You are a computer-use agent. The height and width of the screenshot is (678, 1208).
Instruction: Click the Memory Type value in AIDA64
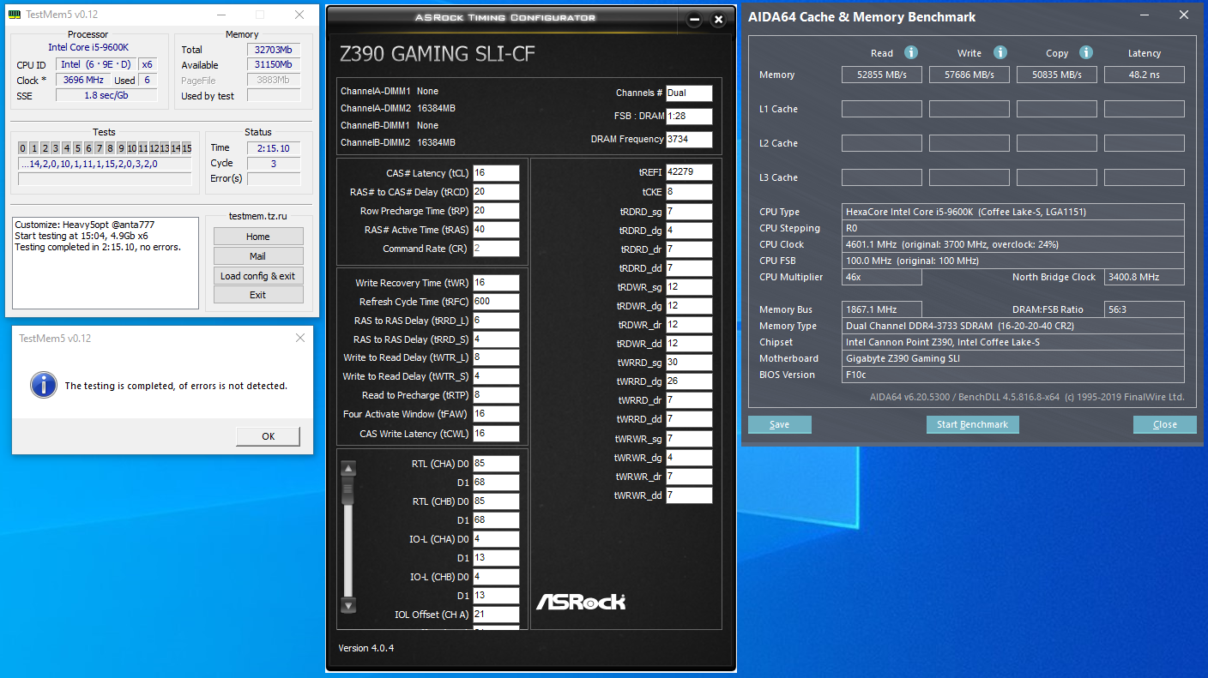[x=1013, y=326]
